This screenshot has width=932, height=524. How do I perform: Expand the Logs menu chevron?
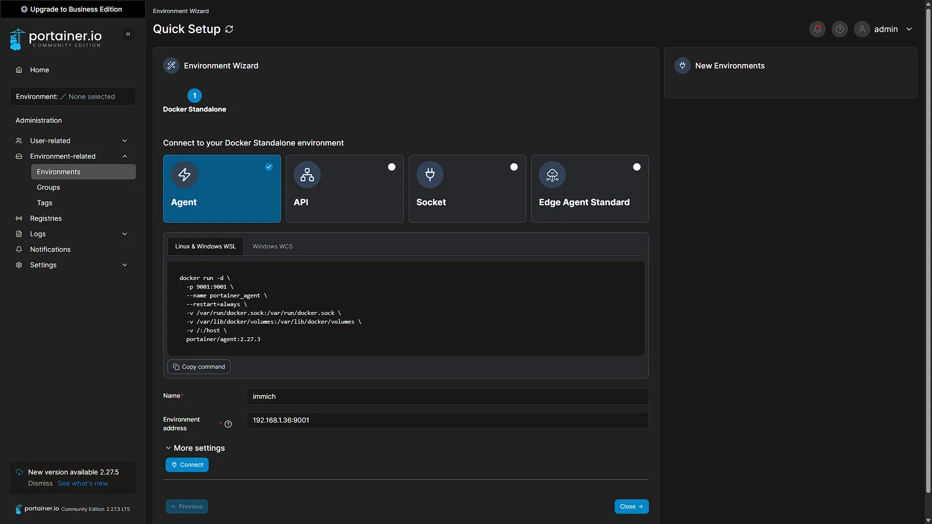point(125,234)
